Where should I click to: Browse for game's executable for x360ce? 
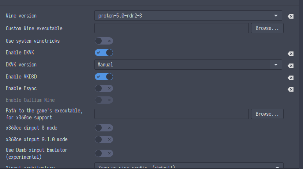(x=267, y=114)
